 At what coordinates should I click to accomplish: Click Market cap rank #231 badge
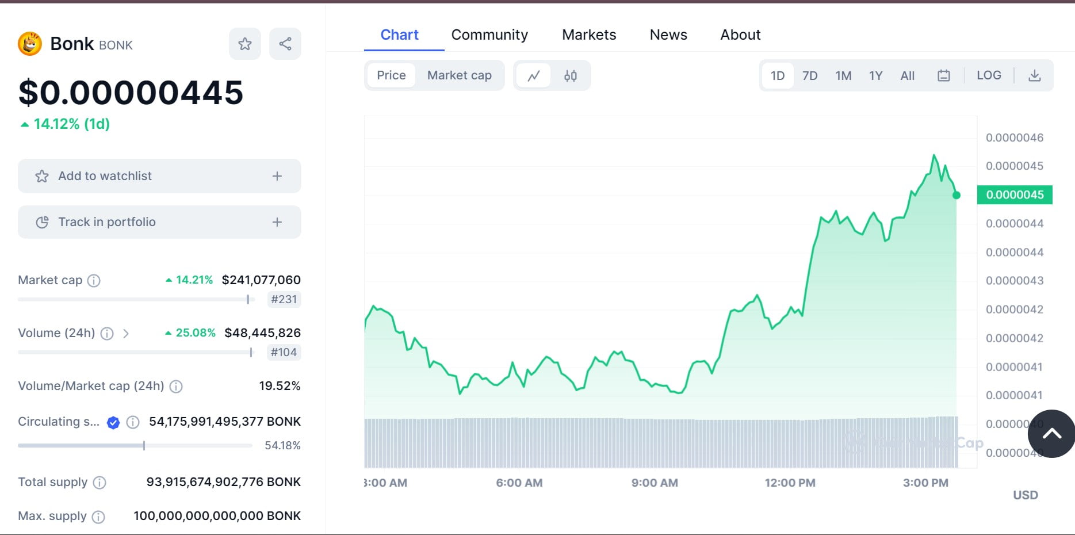click(x=284, y=300)
